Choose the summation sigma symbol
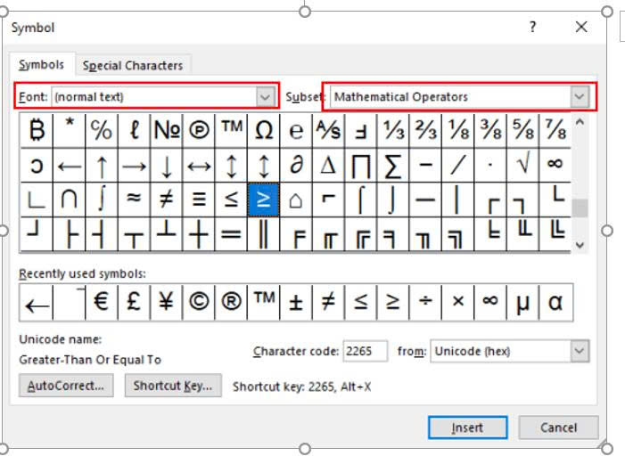Screen dimensions: 625x456 [393, 165]
